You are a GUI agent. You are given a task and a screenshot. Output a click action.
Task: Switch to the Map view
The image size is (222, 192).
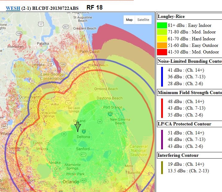pos(129,20)
